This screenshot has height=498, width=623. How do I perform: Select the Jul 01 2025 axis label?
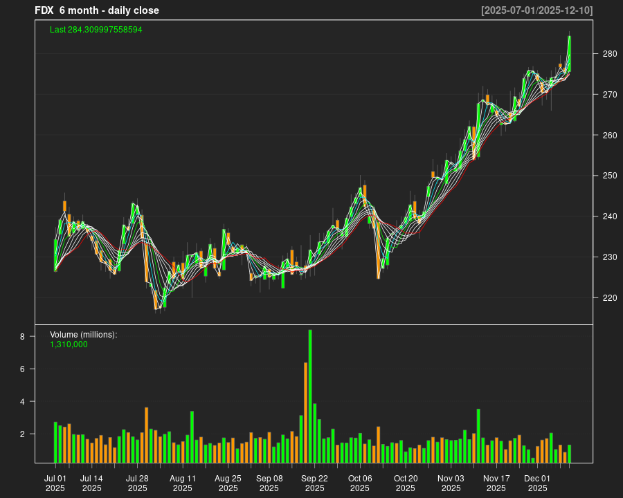[57, 481]
